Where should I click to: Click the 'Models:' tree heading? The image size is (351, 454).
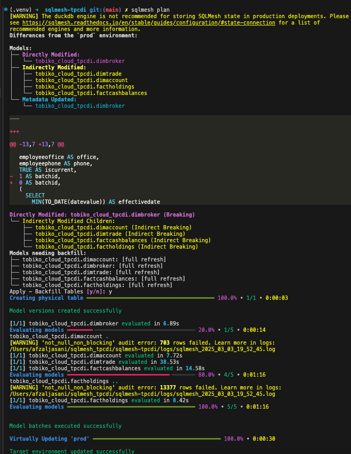click(21, 48)
